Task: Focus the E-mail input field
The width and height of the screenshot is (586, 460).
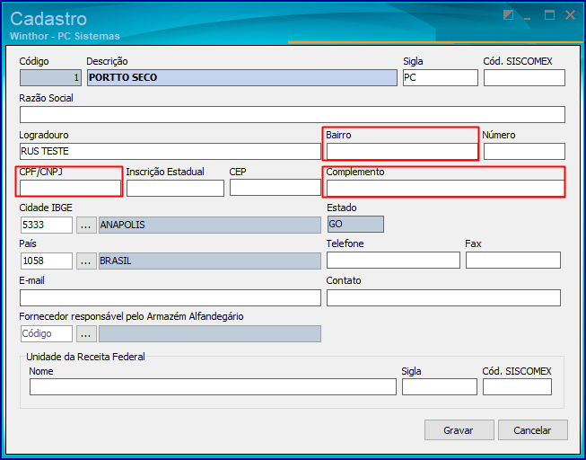Action: (x=170, y=297)
